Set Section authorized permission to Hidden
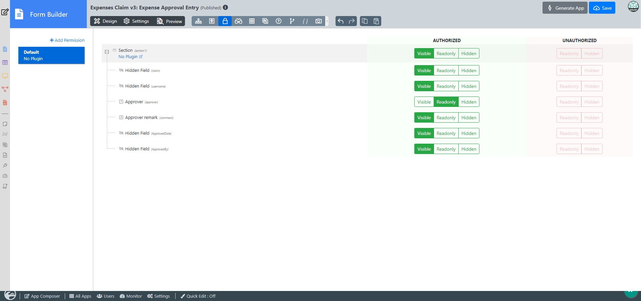This screenshot has width=641, height=301. click(x=469, y=53)
